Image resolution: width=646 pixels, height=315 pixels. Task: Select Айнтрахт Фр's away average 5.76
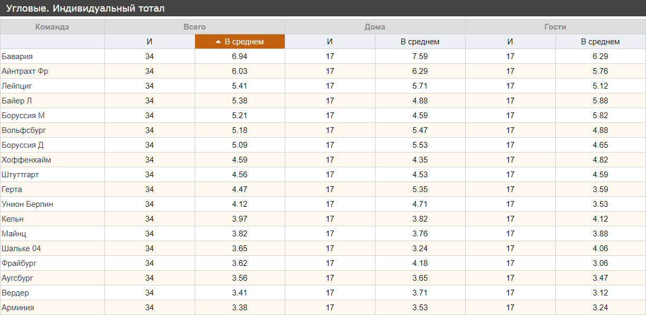pos(601,71)
